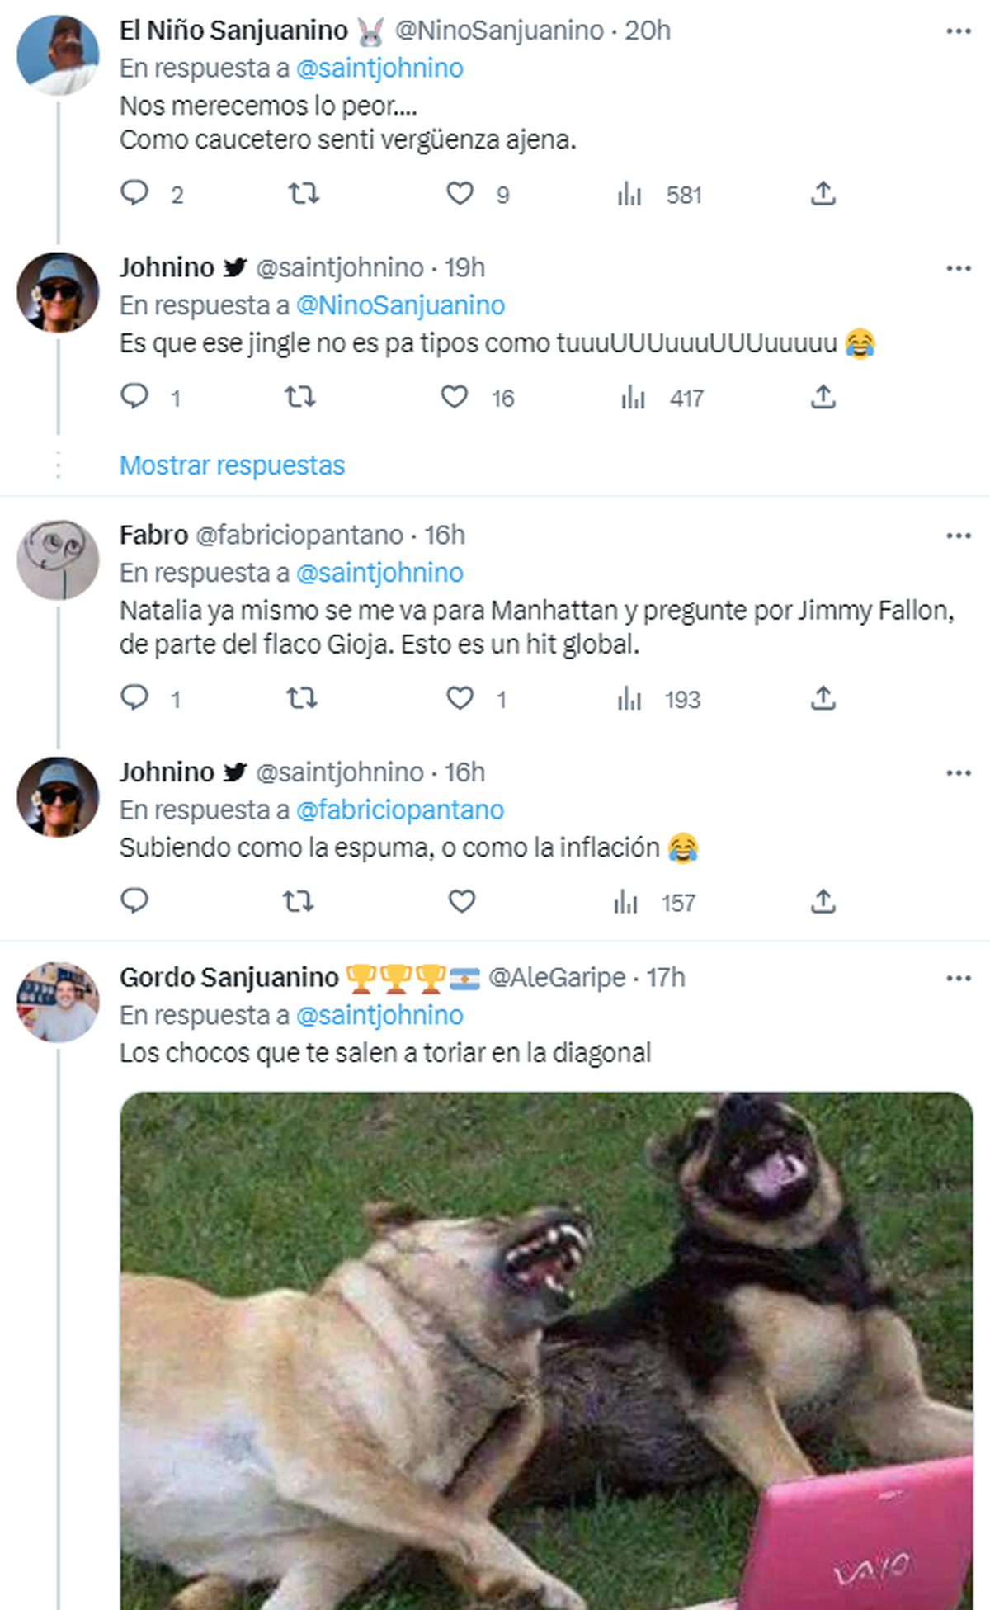Reply to Johnino's 'Subiendo como la espuma' tweet
This screenshot has width=990, height=1610.
134,900
